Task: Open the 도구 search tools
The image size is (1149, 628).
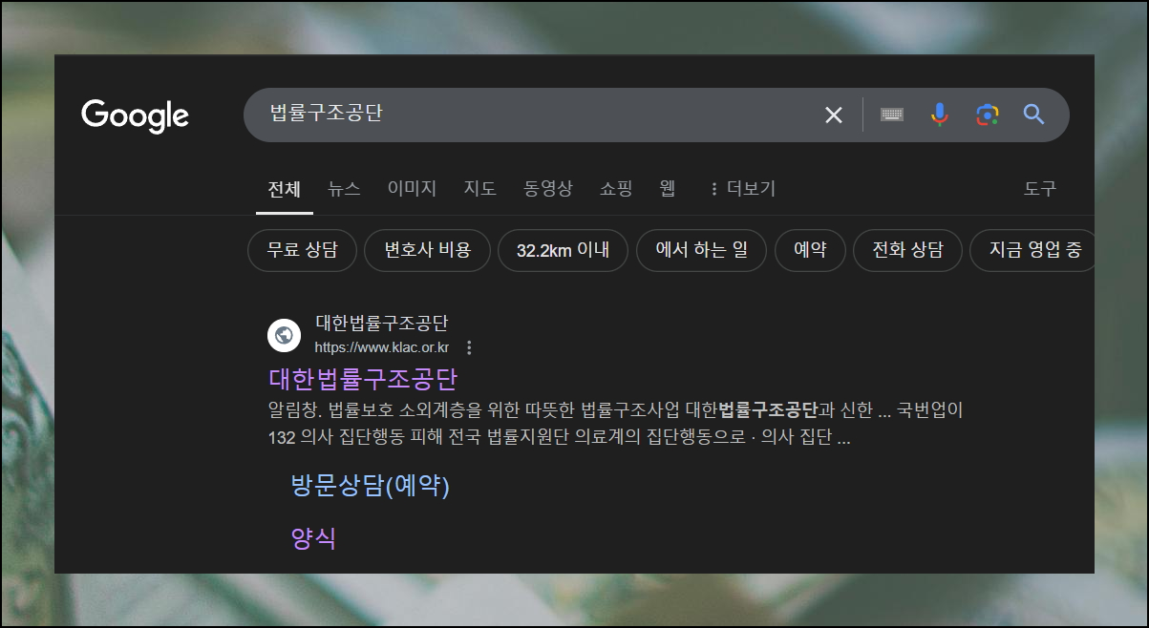Action: pos(1040,189)
